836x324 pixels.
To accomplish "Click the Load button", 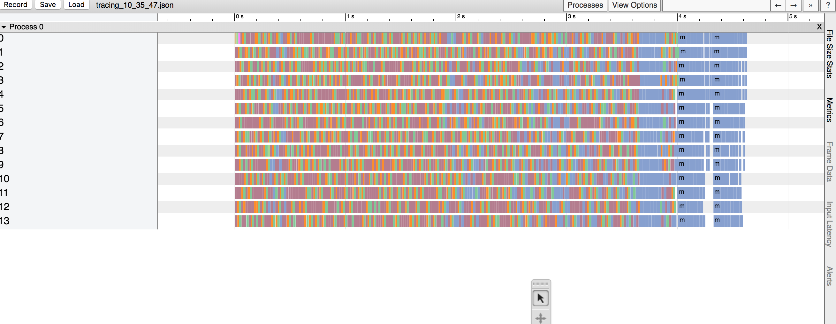I will [76, 5].
